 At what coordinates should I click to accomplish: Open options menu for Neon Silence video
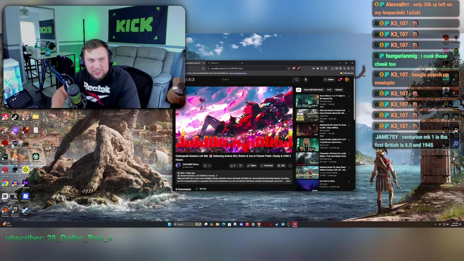pyautogui.click(x=349, y=96)
